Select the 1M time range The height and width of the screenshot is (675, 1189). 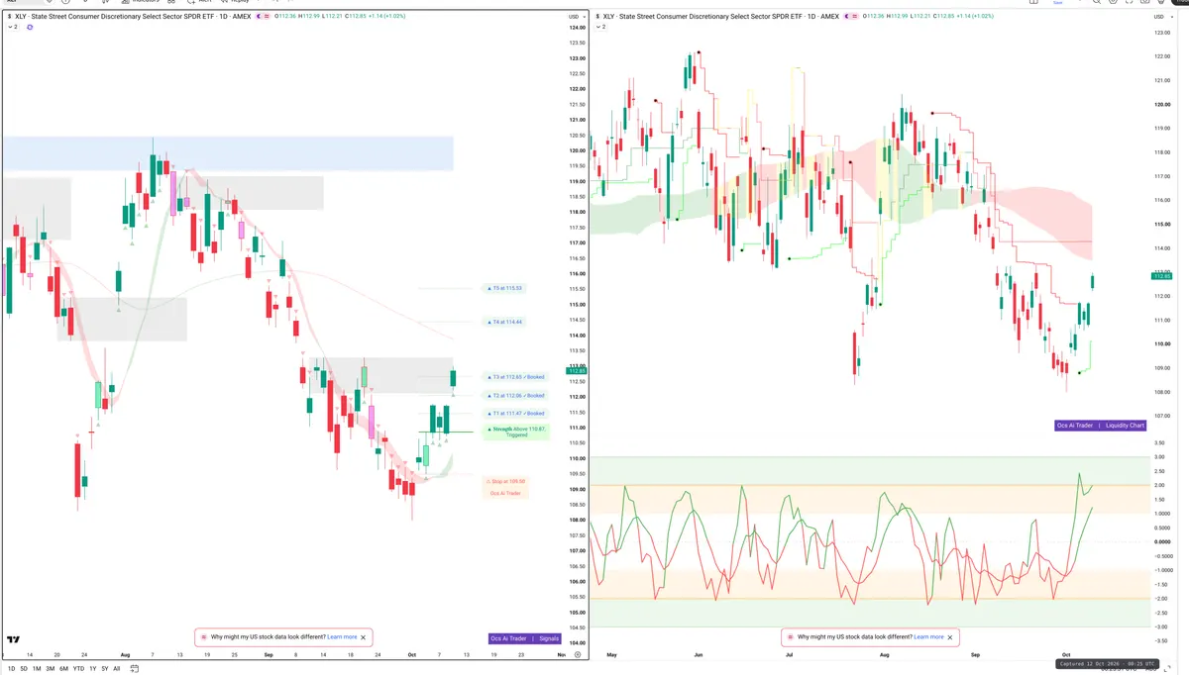(x=37, y=669)
